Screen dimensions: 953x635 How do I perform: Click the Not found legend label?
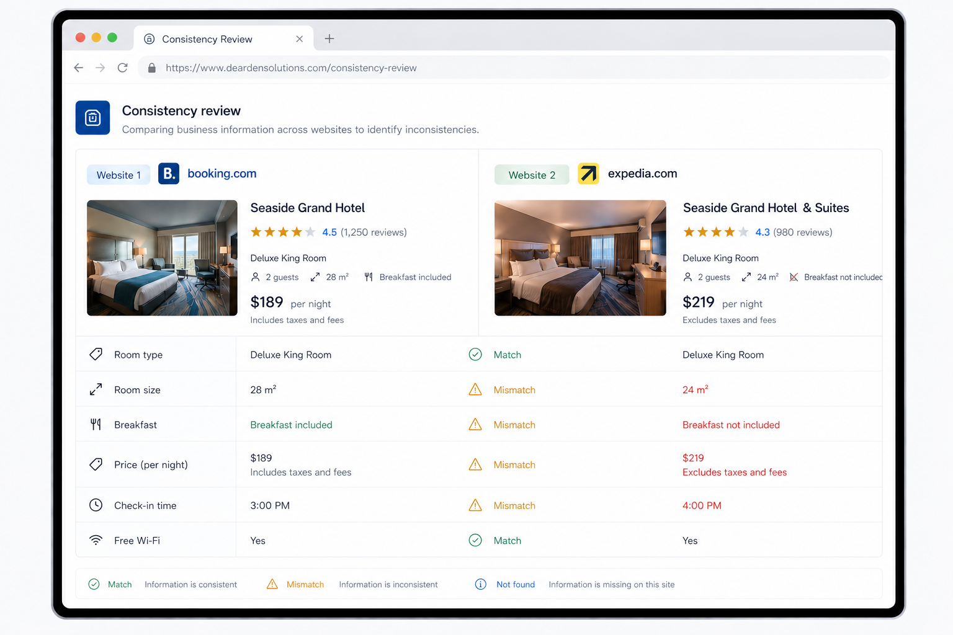coord(516,585)
